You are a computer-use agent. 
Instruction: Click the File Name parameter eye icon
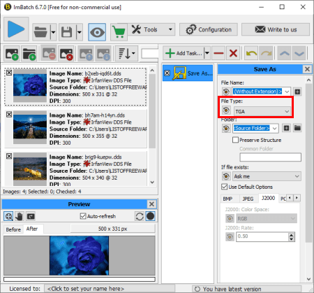226,92
